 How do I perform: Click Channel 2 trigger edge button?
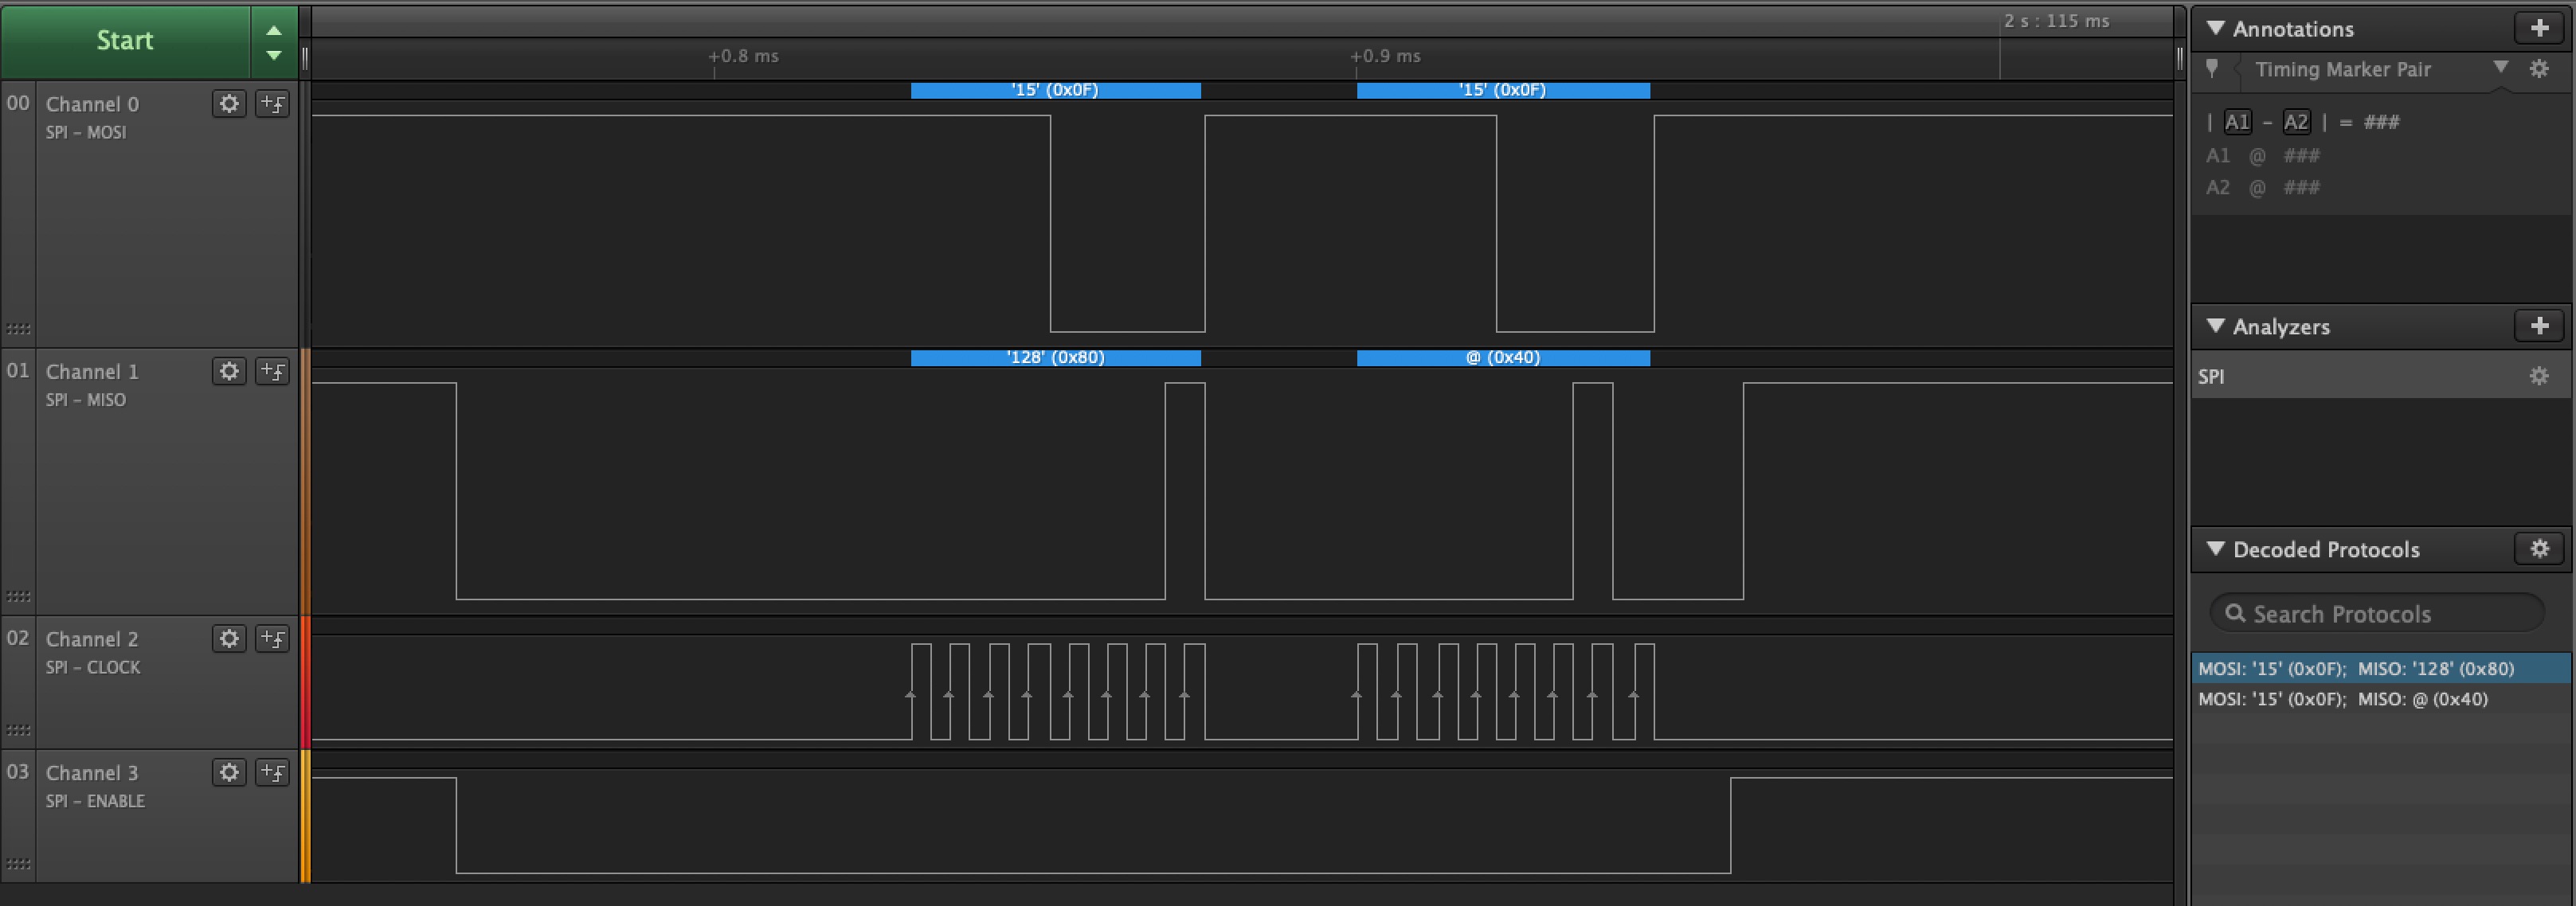pos(272,638)
